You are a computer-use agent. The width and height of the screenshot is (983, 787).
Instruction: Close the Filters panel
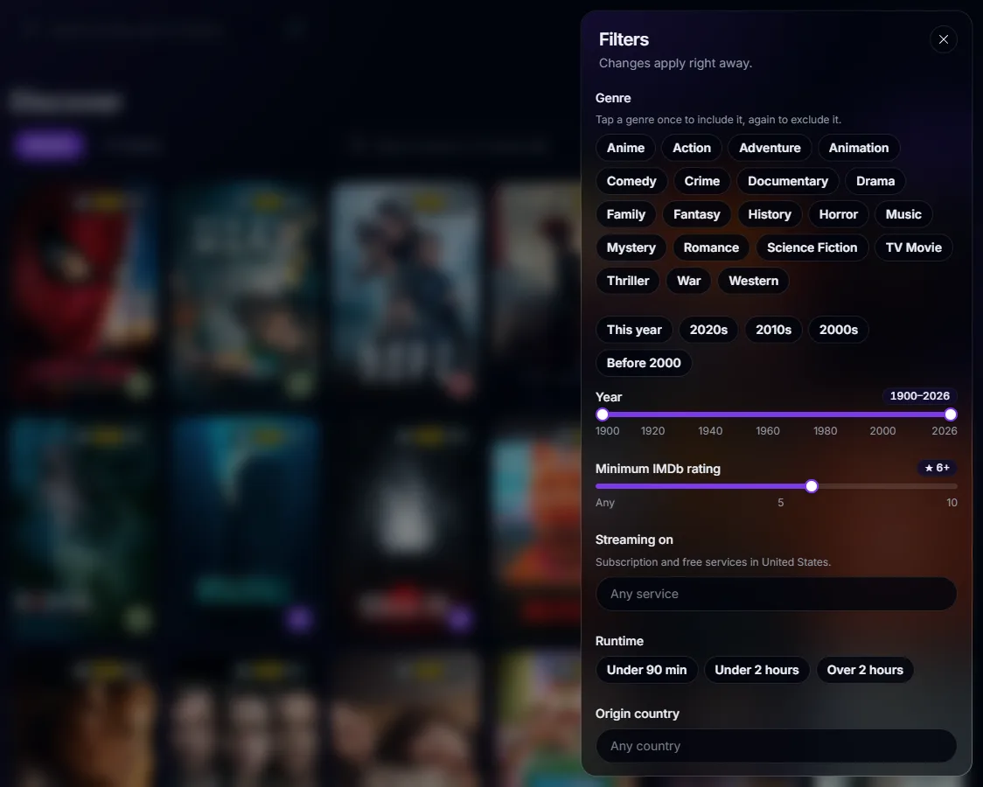click(x=943, y=39)
